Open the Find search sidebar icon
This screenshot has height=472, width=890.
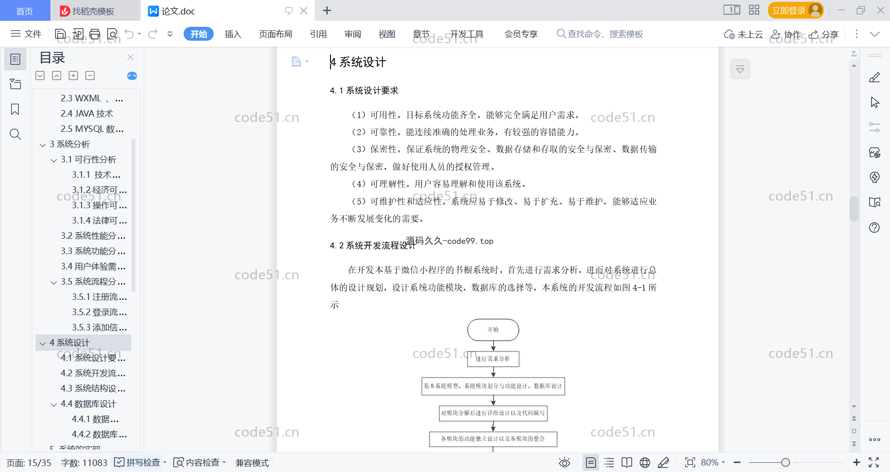tap(15, 134)
